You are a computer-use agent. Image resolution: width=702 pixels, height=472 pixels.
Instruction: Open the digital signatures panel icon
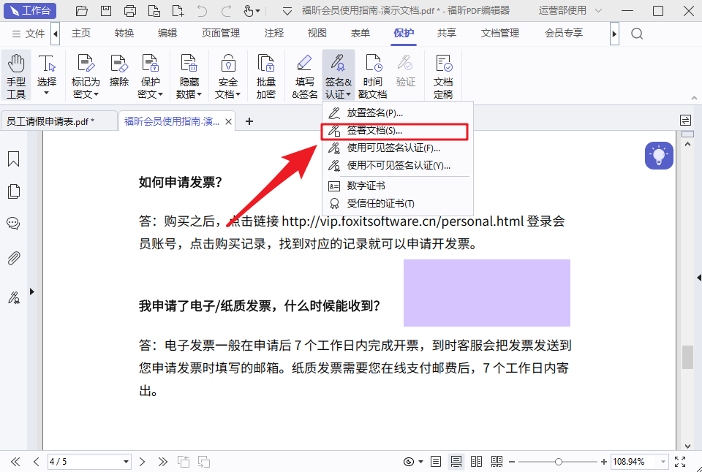point(13,297)
